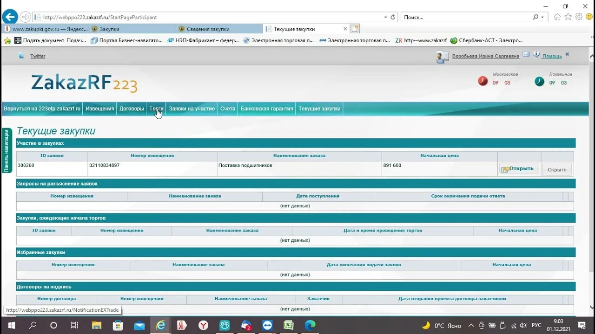Image resolution: width=595 pixels, height=334 pixels.
Task: Click the browser forward arrow button
Action: [x=25, y=17]
